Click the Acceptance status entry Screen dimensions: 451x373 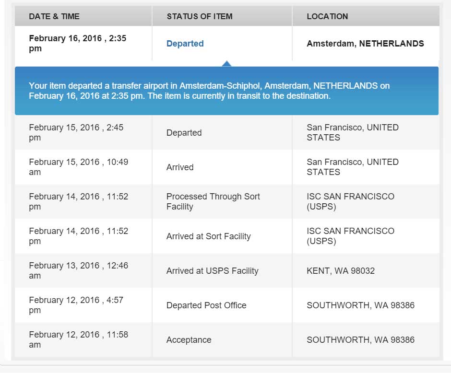(x=189, y=340)
